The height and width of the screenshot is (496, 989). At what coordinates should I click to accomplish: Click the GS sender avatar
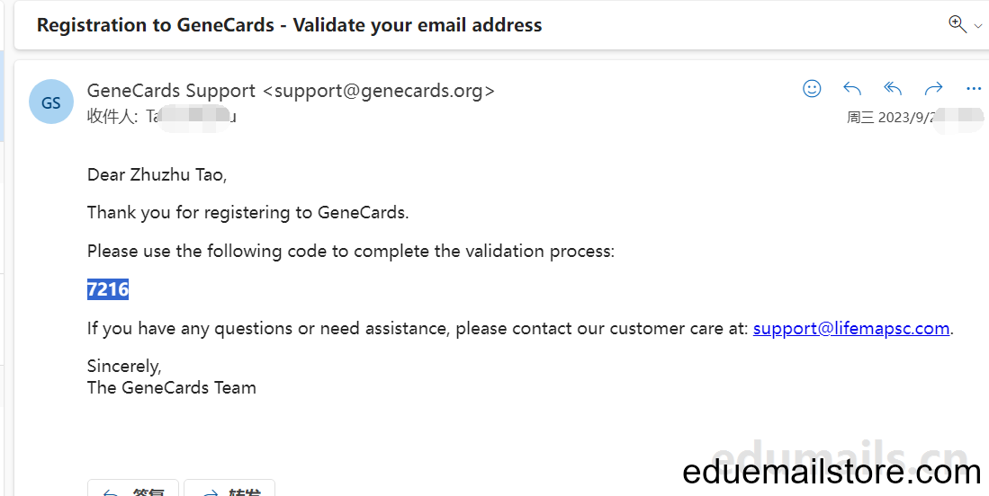51,102
